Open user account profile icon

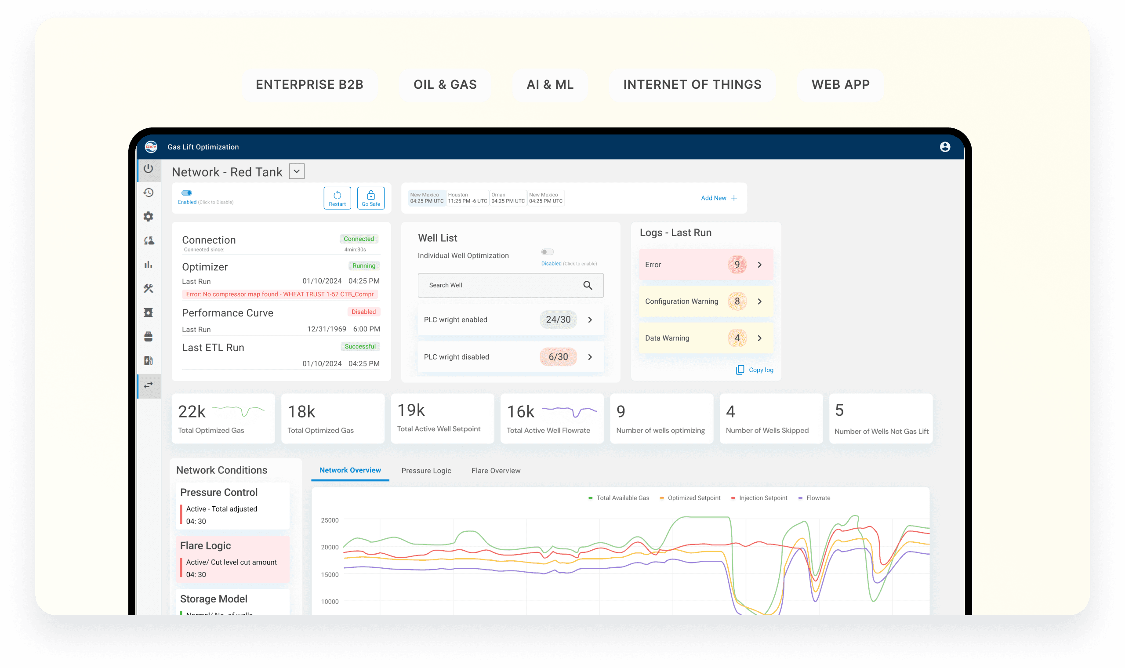944,147
